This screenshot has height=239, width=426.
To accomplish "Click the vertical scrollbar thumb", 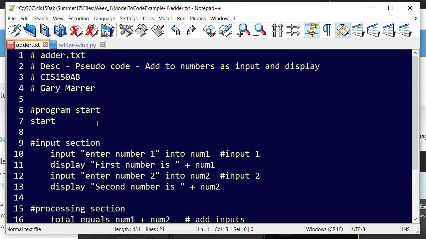I will [415, 114].
